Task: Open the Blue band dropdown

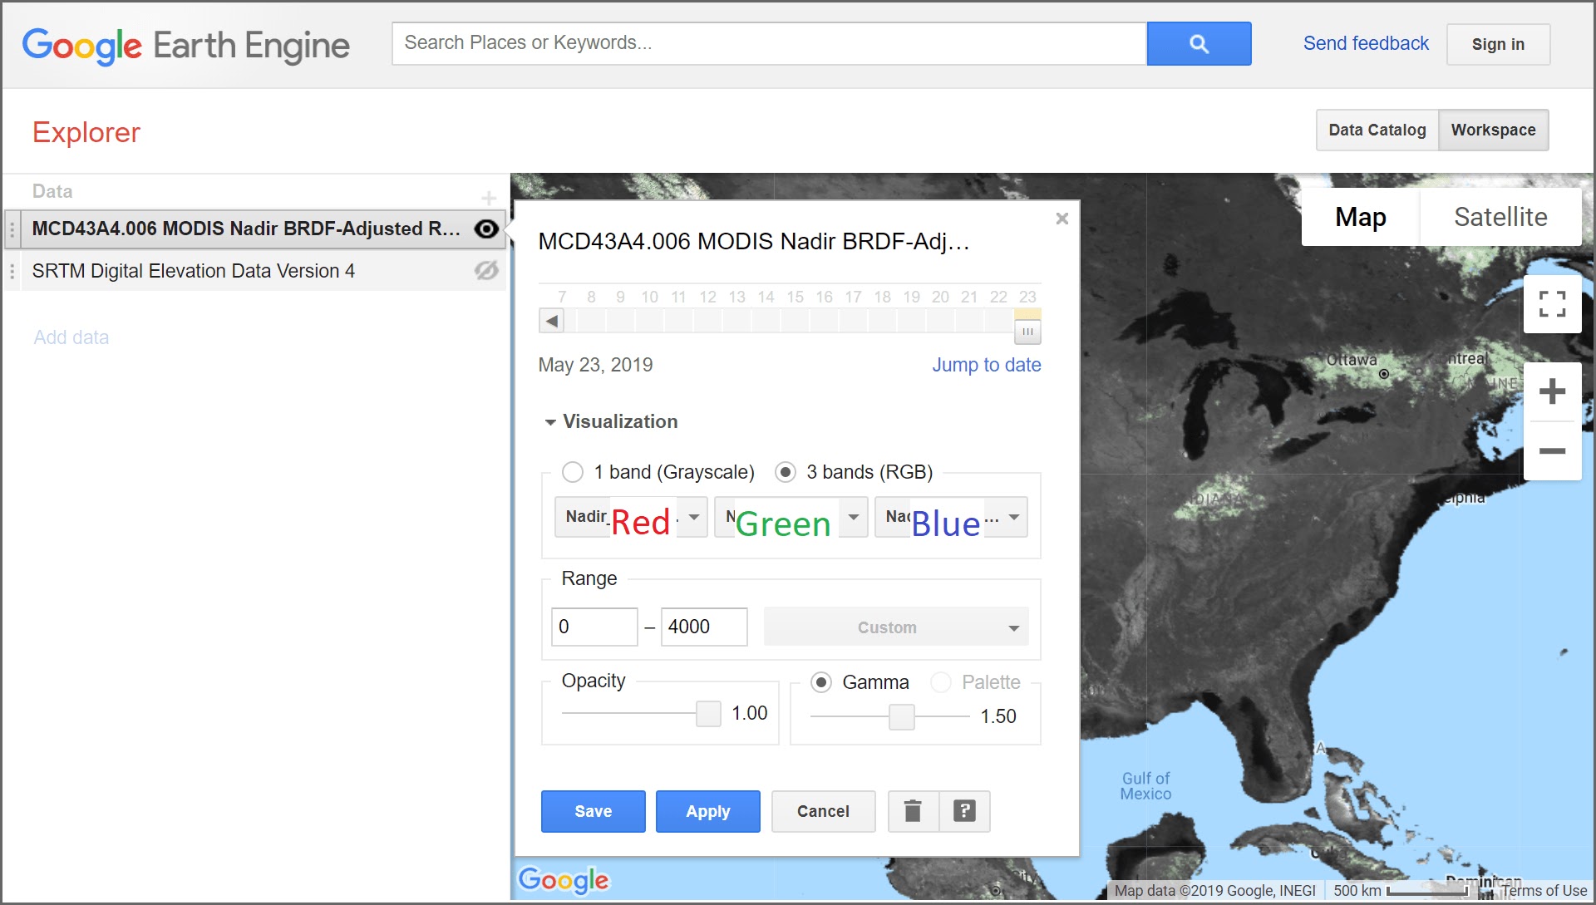Action: [951, 517]
